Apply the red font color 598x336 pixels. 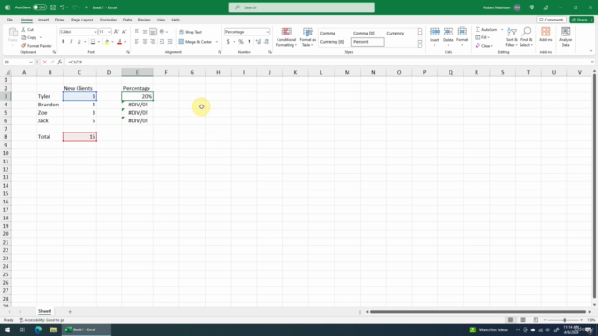120,41
